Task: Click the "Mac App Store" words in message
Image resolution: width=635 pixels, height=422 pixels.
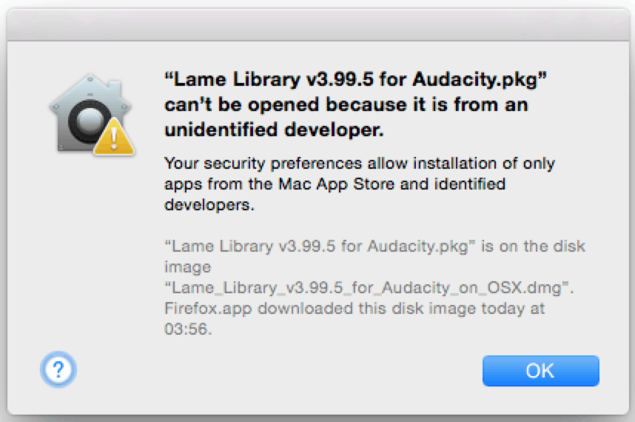Action: pos(337,184)
